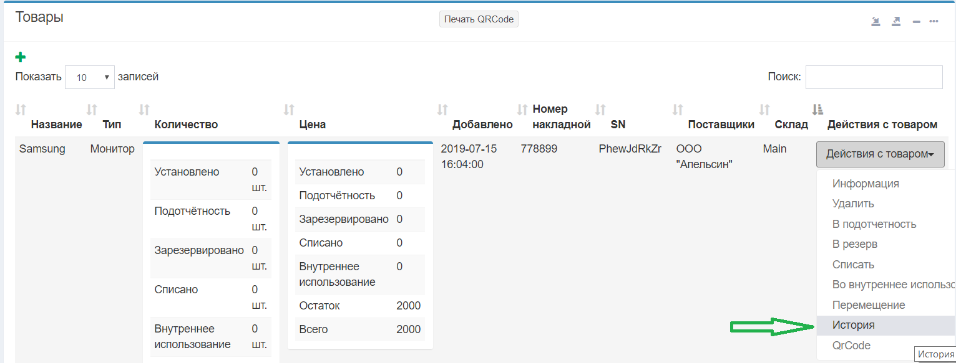The height and width of the screenshot is (363, 956).
Task: Select Удалить from the actions menu
Action: [853, 204]
